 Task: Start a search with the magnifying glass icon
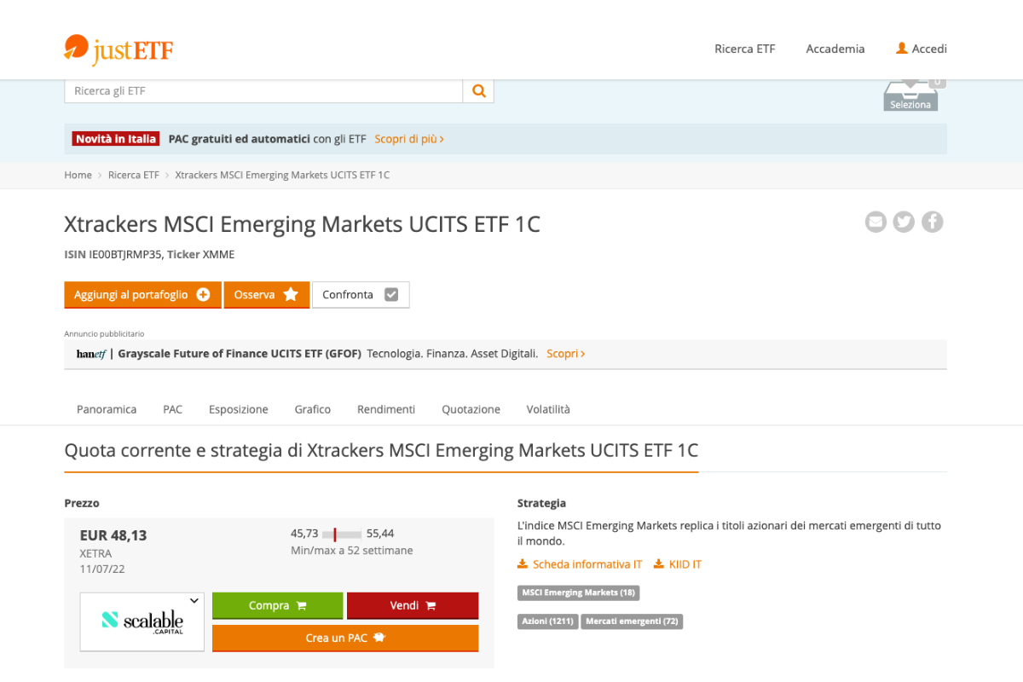(478, 90)
